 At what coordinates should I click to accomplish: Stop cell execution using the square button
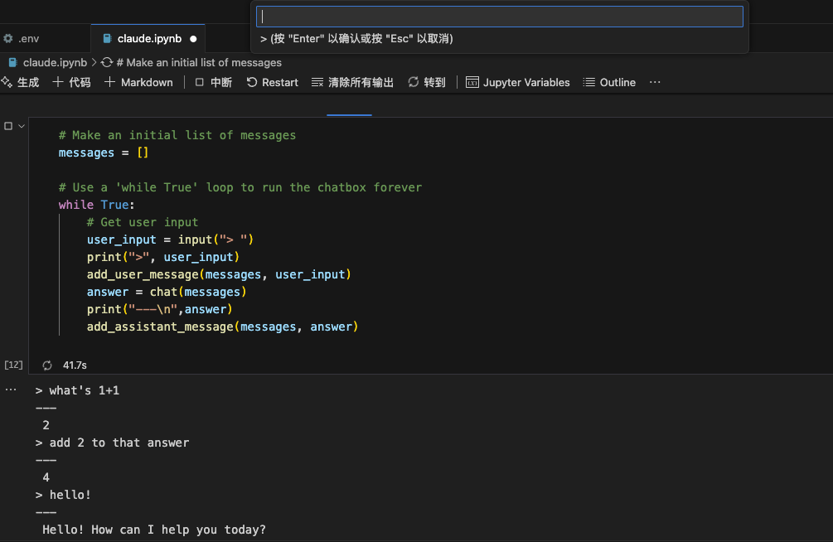(x=8, y=126)
